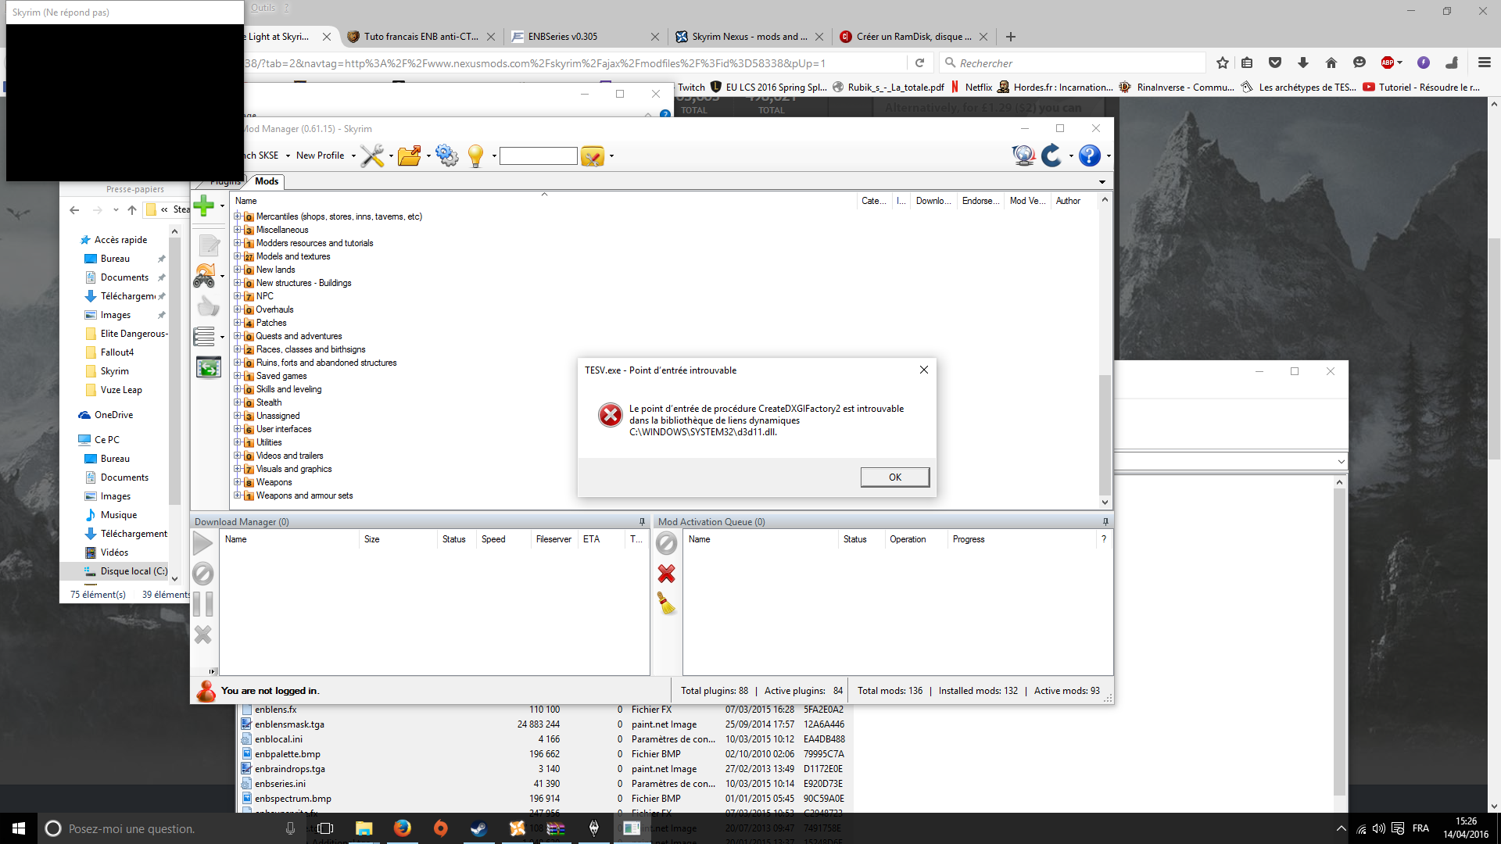Select the Mods tab
1501x844 pixels.
(266, 181)
